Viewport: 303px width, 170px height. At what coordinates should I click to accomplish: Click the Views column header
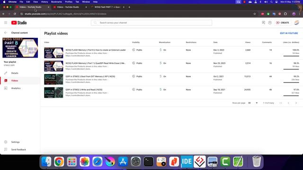click(248, 42)
